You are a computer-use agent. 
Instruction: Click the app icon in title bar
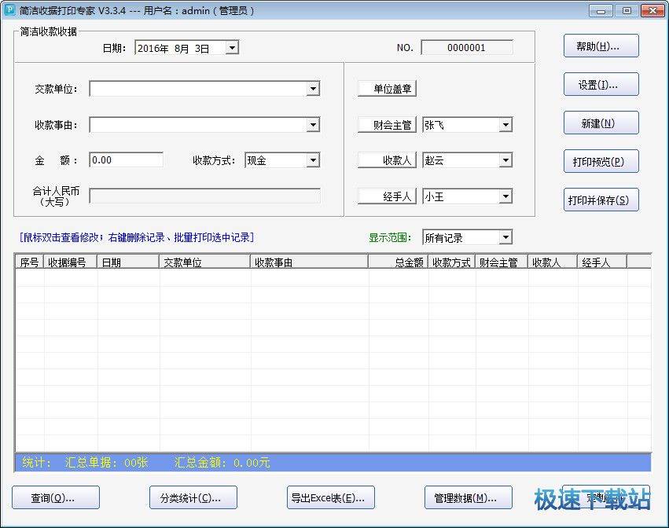click(x=9, y=9)
